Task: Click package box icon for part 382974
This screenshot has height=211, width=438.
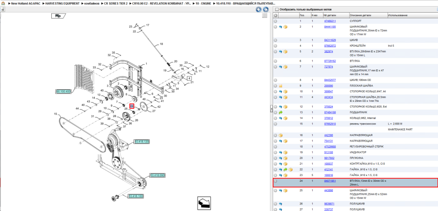Action: (285, 52)
